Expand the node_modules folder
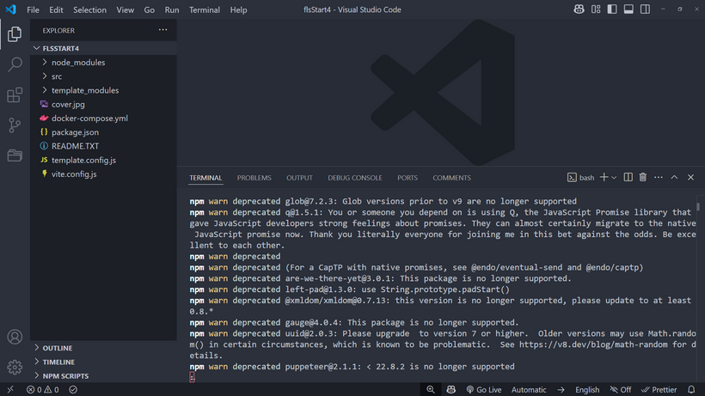The image size is (705, 396). [77, 63]
